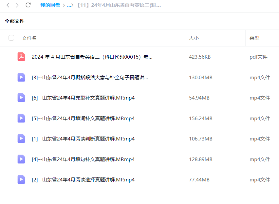Click the 54.94MB size value

(x=199, y=98)
